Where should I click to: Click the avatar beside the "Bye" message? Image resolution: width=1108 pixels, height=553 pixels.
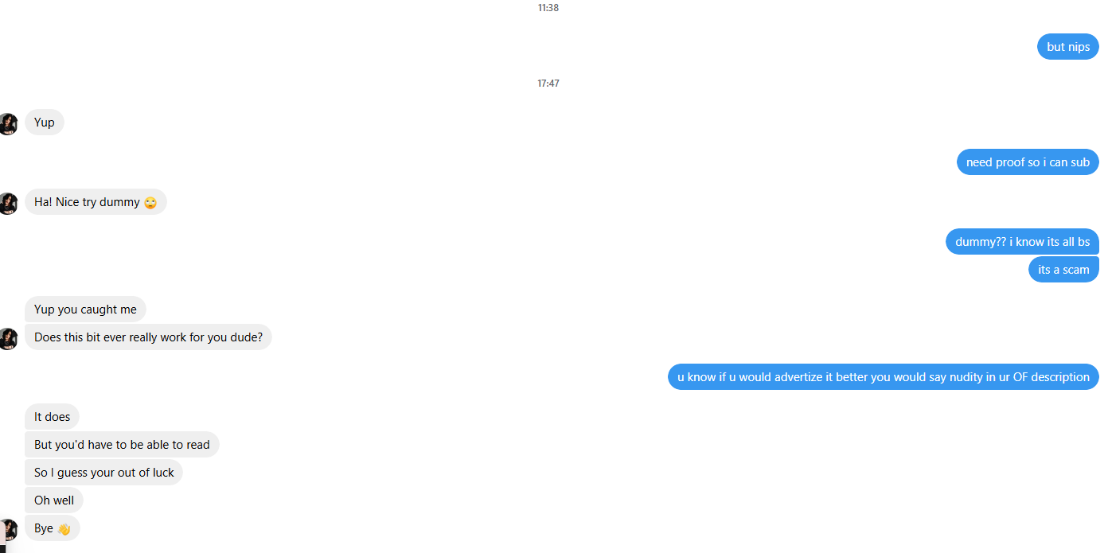coord(8,530)
